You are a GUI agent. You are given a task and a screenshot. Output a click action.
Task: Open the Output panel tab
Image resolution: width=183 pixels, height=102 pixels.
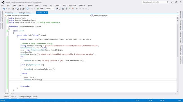pyautogui.click(x=7, y=97)
